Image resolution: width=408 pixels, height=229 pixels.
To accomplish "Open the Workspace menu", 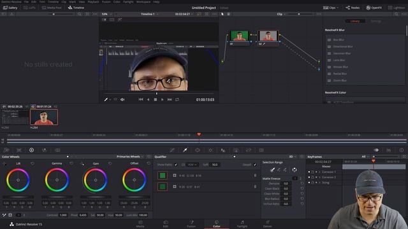I will (143, 2).
